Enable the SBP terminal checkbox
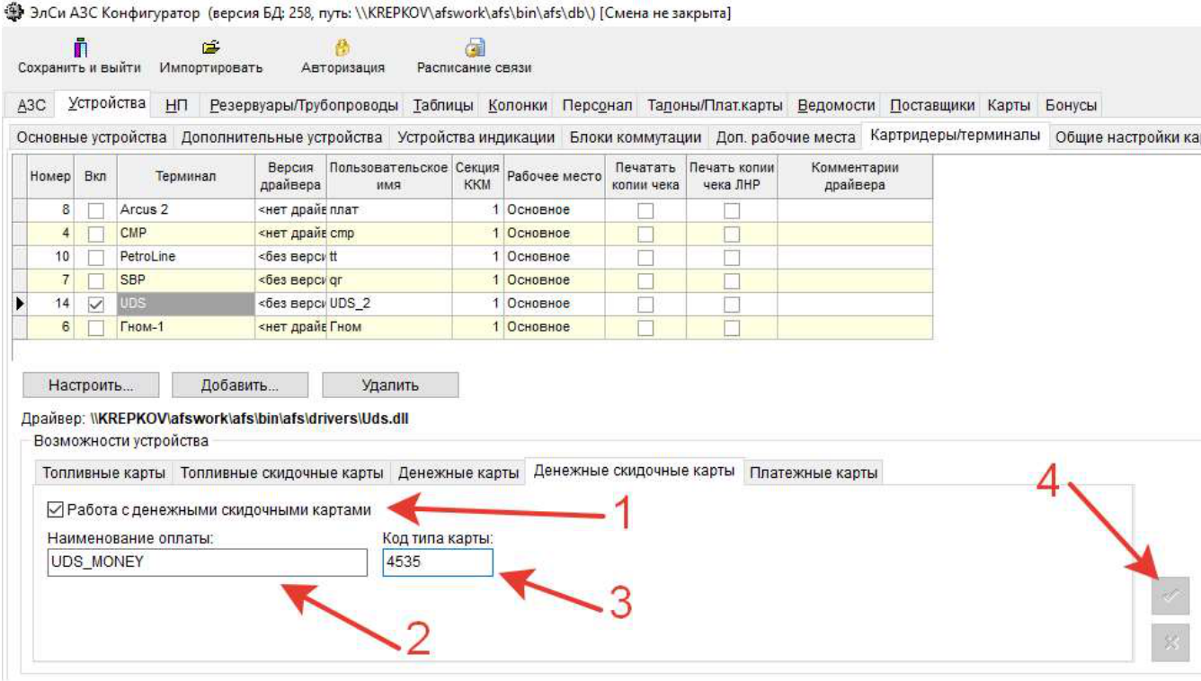Image resolution: width=1201 pixels, height=681 pixels. (94, 280)
